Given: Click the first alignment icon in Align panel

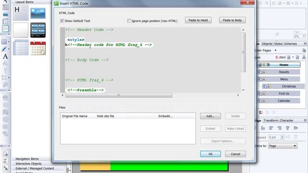Looking at the screenshot, I should coord(263,128).
